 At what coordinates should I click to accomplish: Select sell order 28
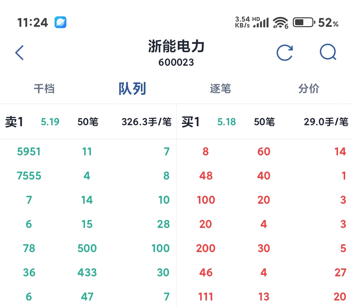click(x=163, y=224)
